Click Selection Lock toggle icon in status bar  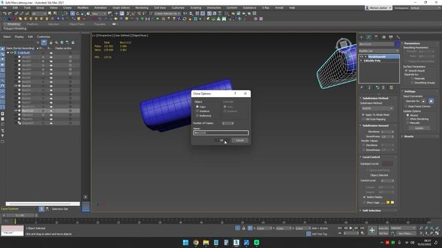[x=244, y=228]
